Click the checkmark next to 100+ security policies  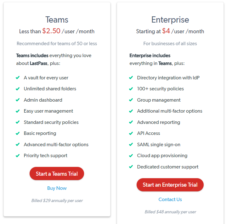tap(131, 89)
